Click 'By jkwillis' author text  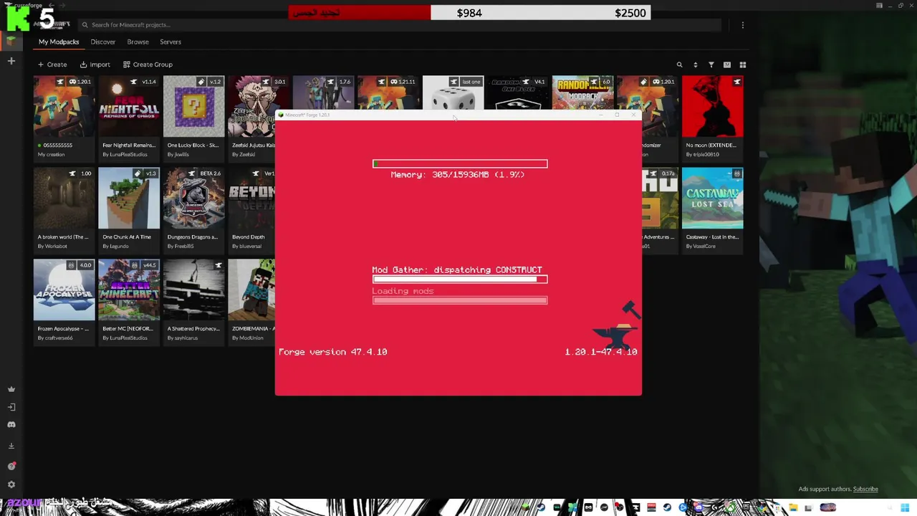click(x=178, y=154)
